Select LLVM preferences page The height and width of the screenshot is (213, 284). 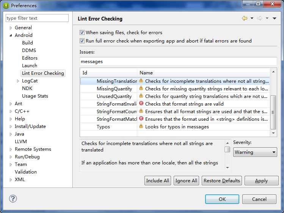(x=21, y=142)
